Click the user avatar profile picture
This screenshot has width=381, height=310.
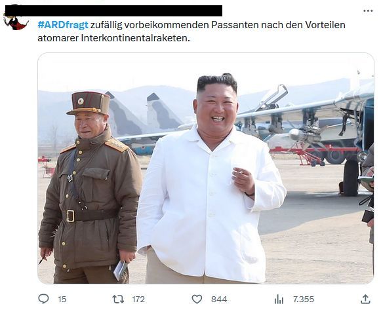coord(16,20)
